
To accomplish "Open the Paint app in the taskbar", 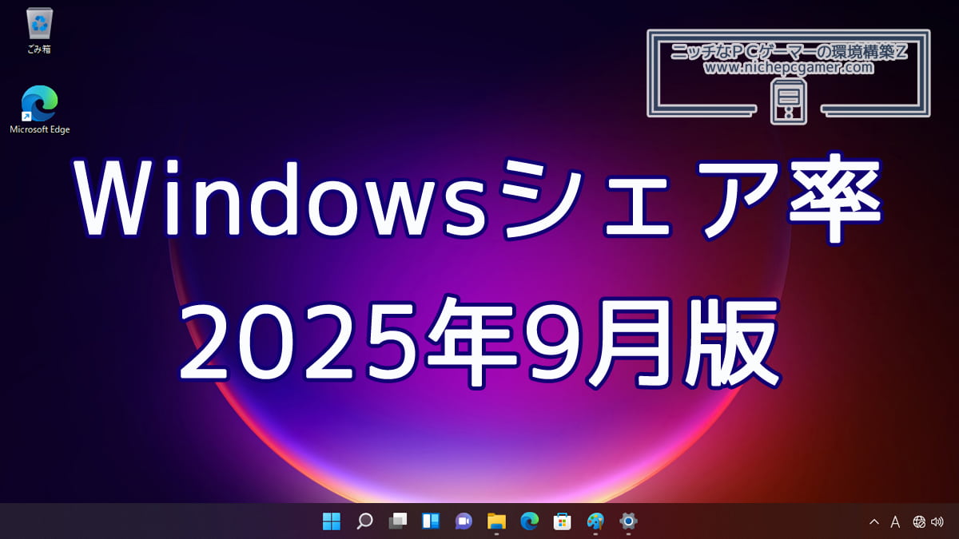I will pos(595,521).
